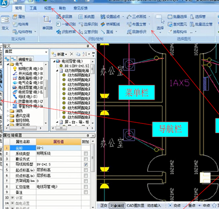Image resolution: width=219 pixels, height=209 pixels.
Task: Switch to the 常用 ribbon tab
Action: click(x=19, y=8)
